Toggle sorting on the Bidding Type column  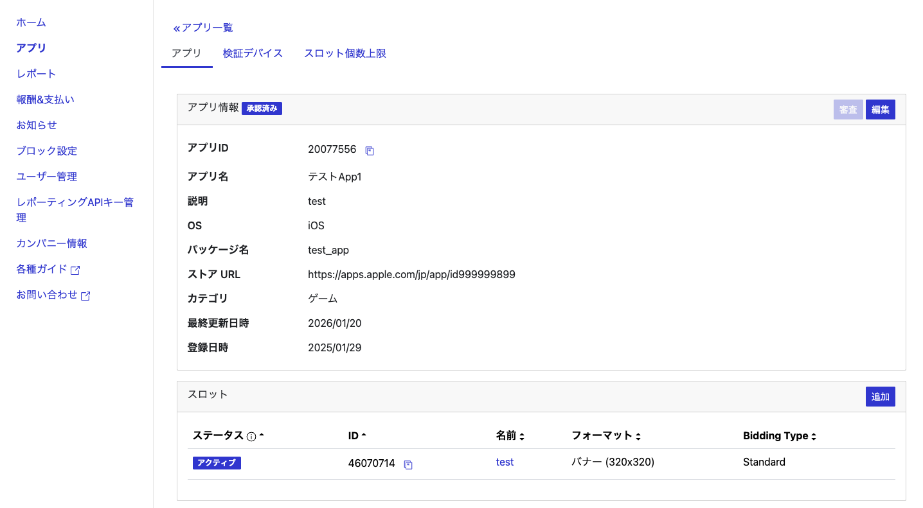[814, 435]
